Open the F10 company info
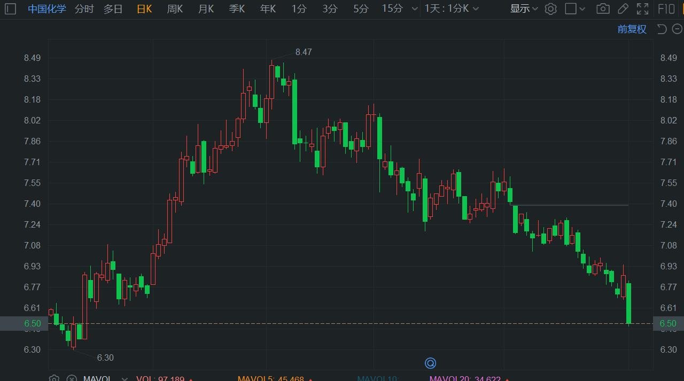The height and width of the screenshot is (381, 684). pos(666,9)
